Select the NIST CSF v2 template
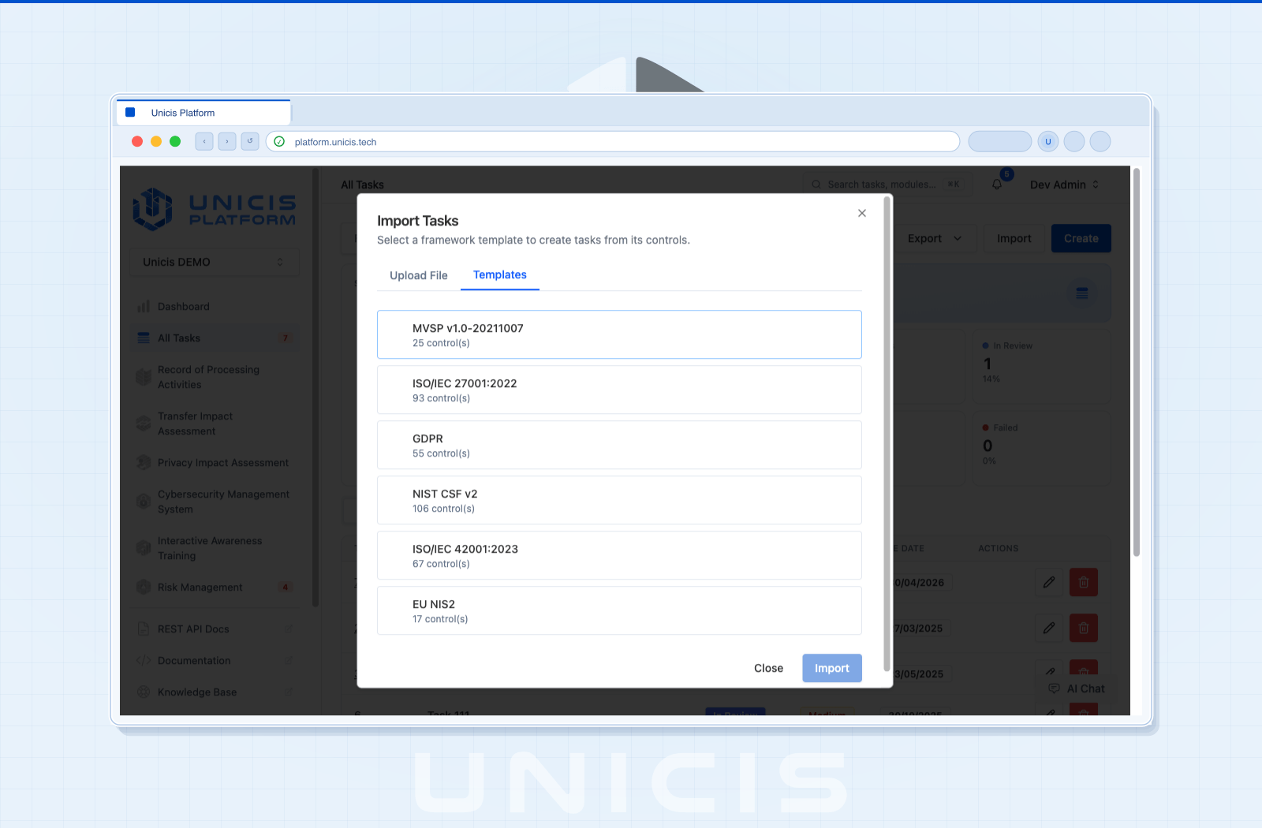1262x828 pixels. tap(619, 500)
